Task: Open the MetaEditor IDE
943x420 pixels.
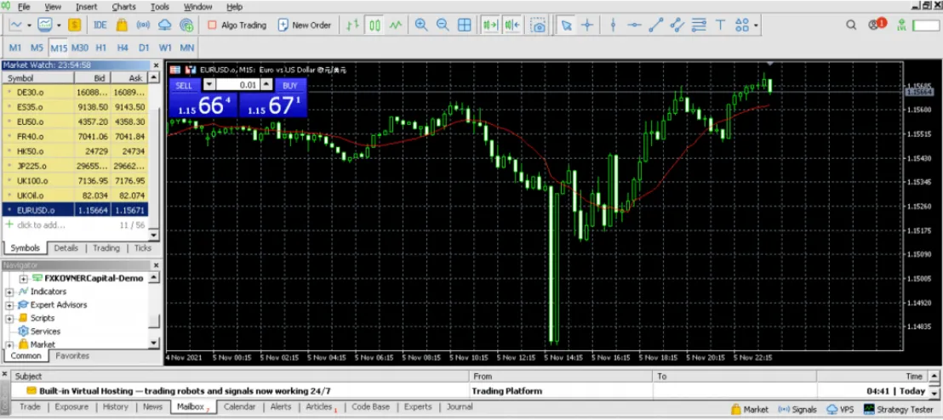Action: (x=100, y=26)
